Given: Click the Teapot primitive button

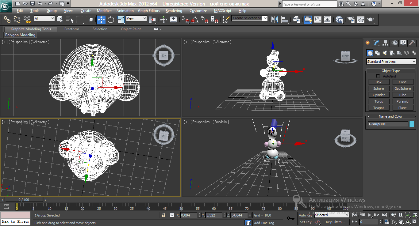Looking at the screenshot, I should click(x=379, y=108).
